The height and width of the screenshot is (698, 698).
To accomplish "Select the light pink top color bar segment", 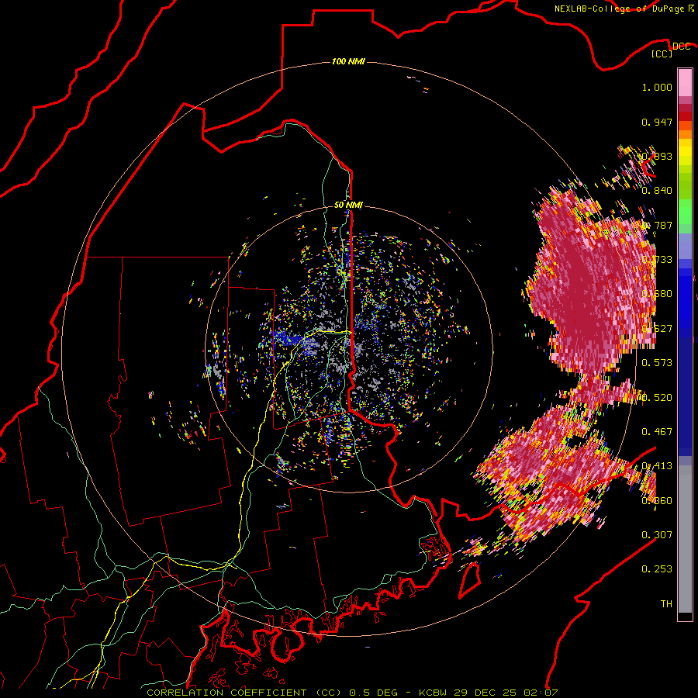I will (x=685, y=82).
